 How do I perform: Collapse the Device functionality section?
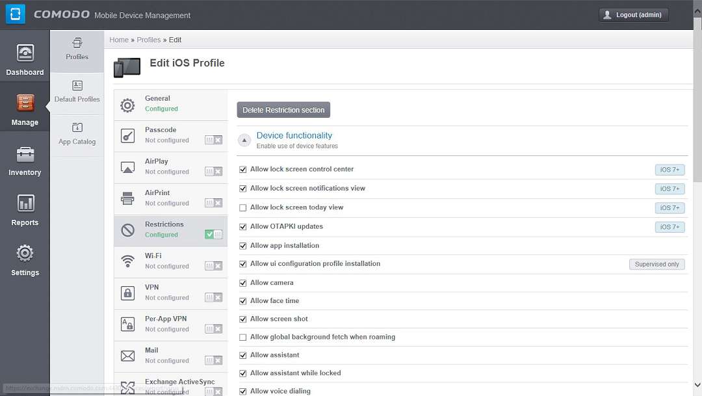tap(244, 140)
